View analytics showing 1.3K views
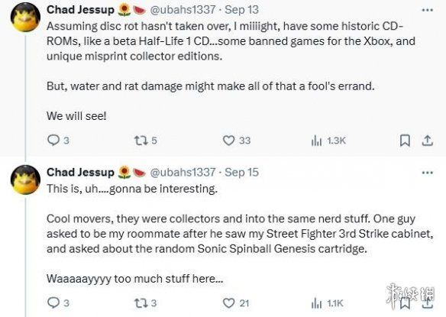 coord(316,141)
